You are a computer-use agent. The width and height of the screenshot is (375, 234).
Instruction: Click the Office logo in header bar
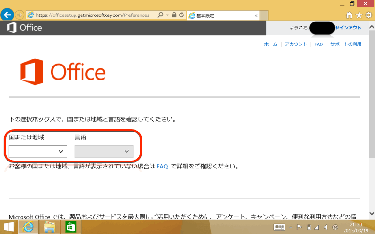tap(25, 28)
